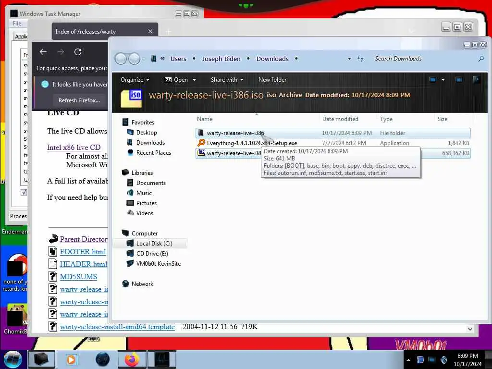Open Network in the navigation pane
This screenshot has width=492, height=369.
[x=142, y=283]
